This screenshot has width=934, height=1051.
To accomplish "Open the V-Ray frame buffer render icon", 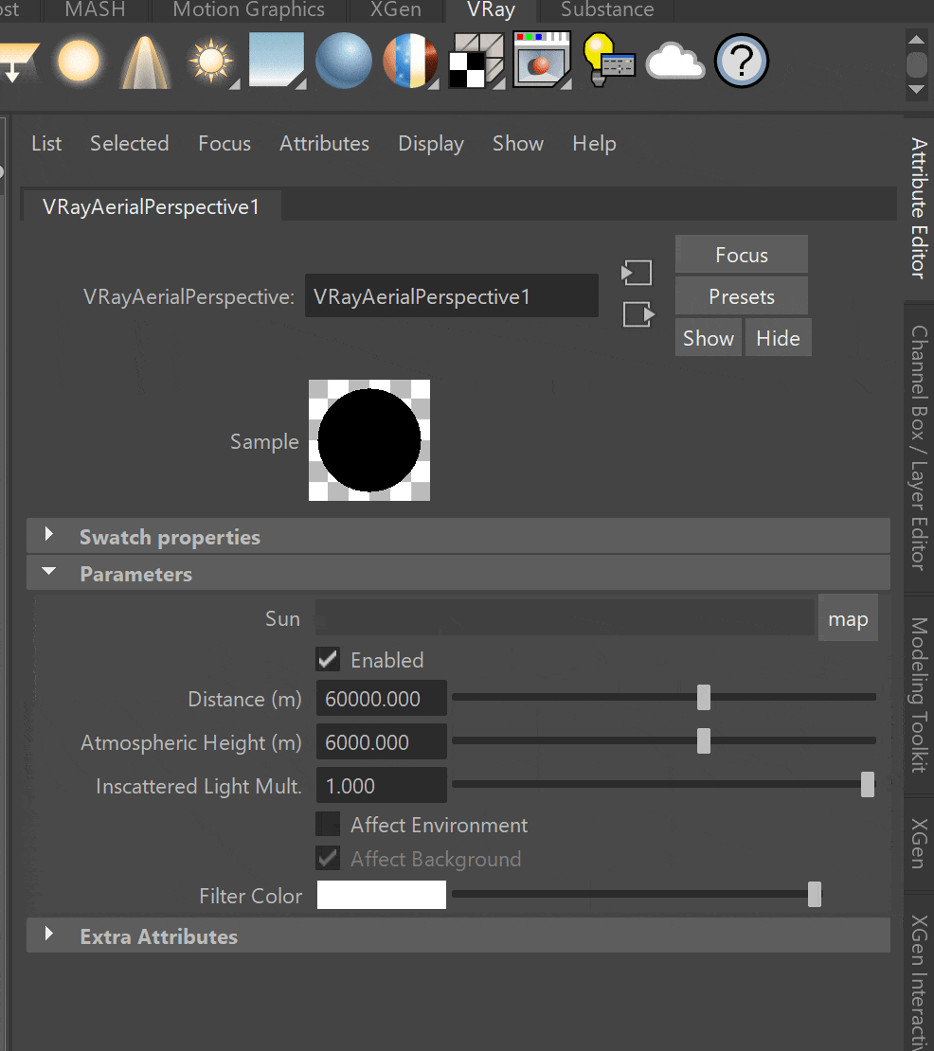I will click(542, 61).
